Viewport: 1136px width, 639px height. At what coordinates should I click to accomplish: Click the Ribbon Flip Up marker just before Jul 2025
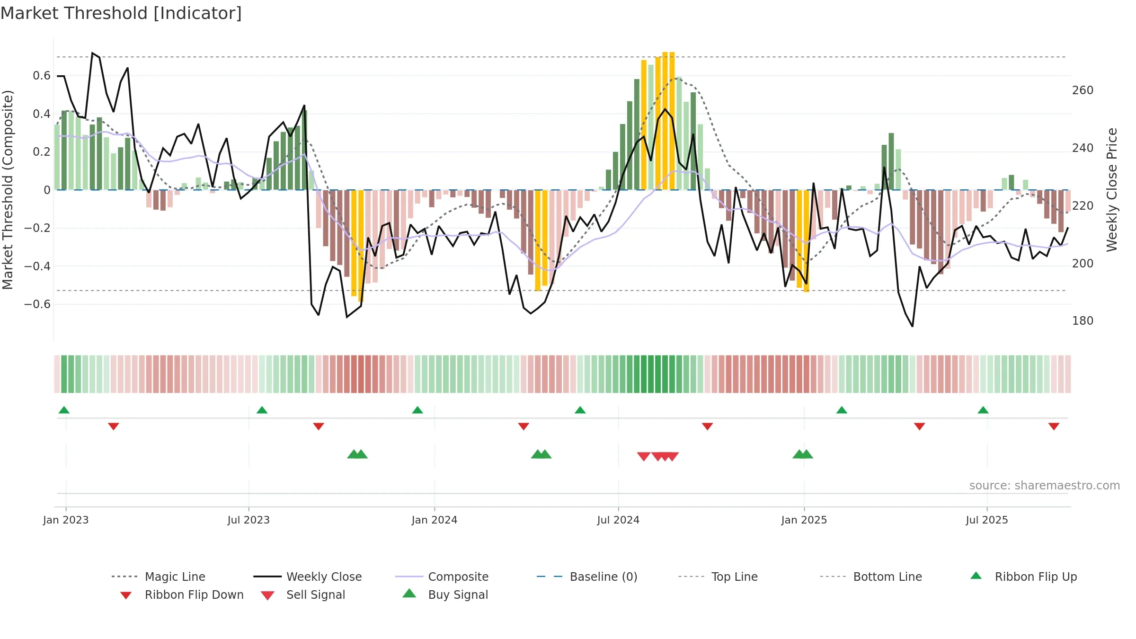click(x=983, y=410)
